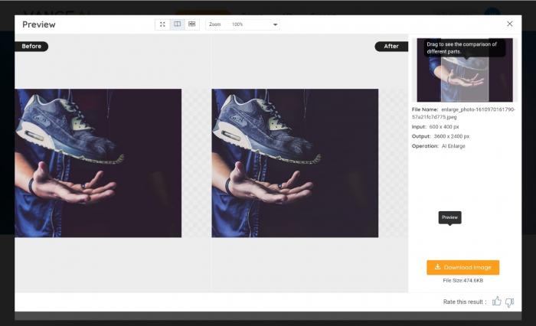The width and height of the screenshot is (536, 326).
Task: Rate the result with thumbs down
Action: click(x=510, y=302)
